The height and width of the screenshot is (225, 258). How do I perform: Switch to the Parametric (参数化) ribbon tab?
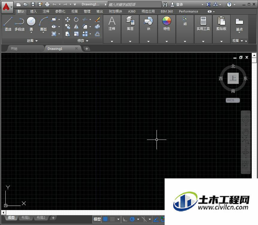click(x=60, y=11)
